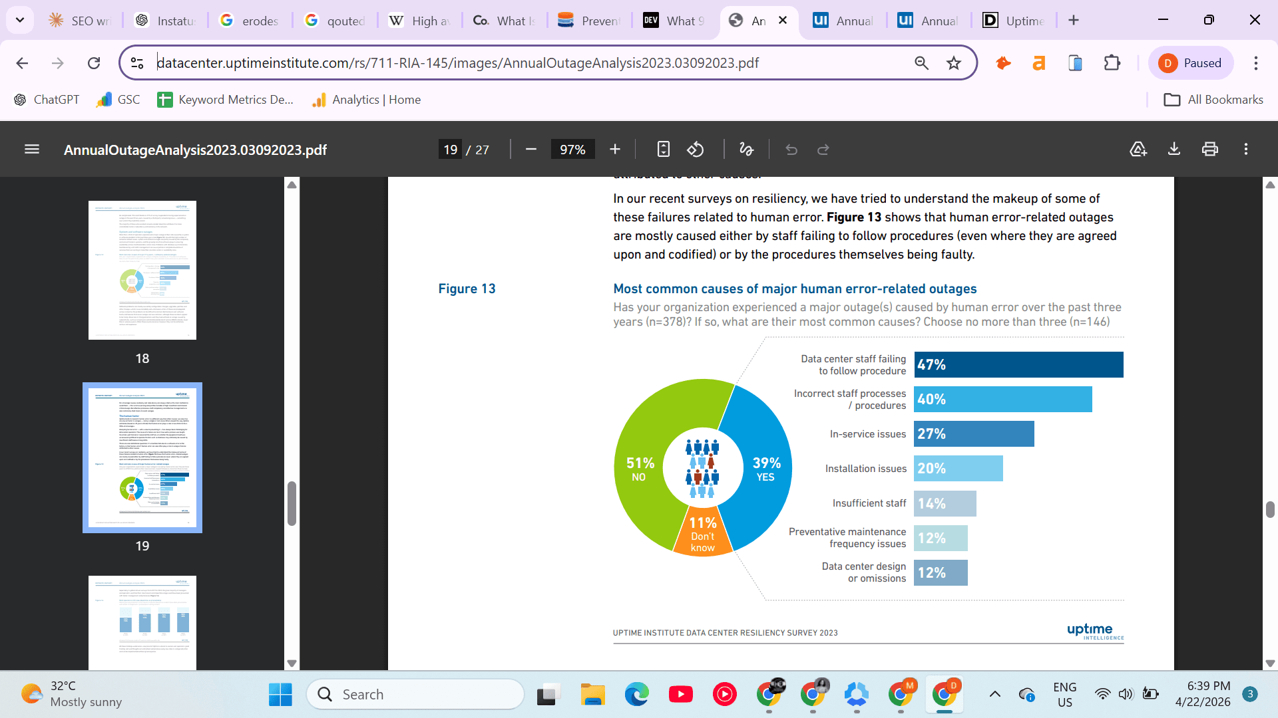Open the orange letter-a extension

pyautogui.click(x=1039, y=63)
